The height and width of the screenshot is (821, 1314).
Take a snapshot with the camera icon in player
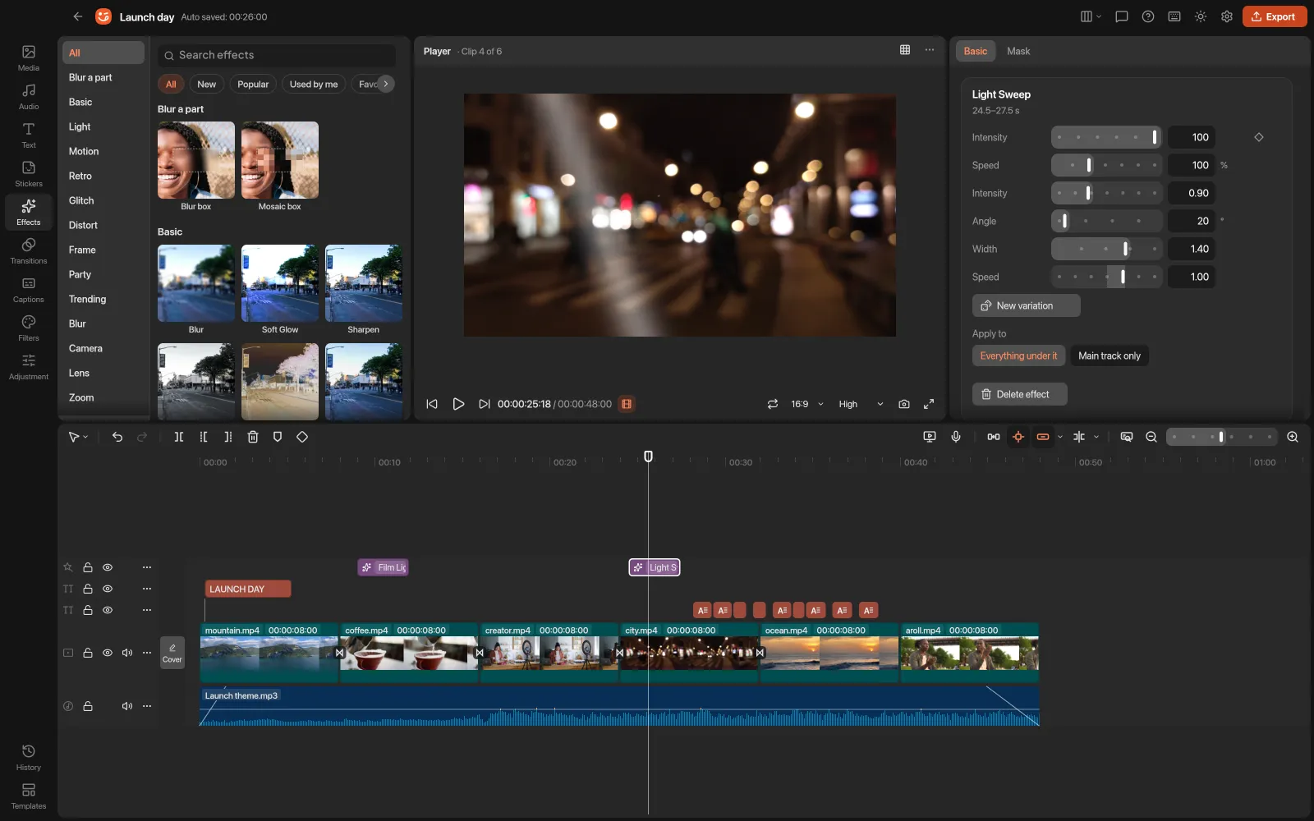click(x=904, y=404)
